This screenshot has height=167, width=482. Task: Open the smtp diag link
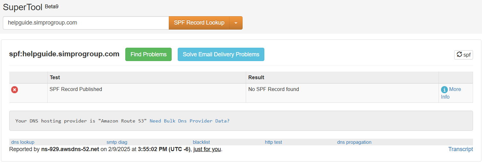pos(117,142)
